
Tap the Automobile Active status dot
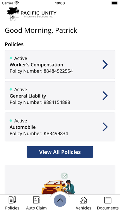coord(11,121)
